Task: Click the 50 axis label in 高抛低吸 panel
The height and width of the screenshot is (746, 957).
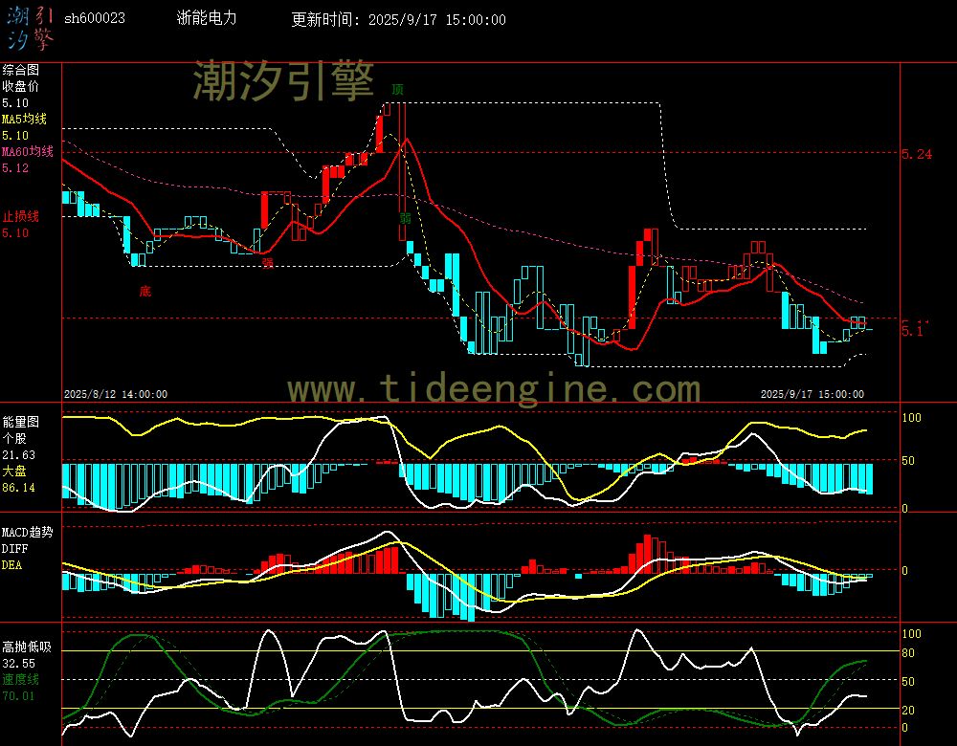Action: (x=908, y=682)
